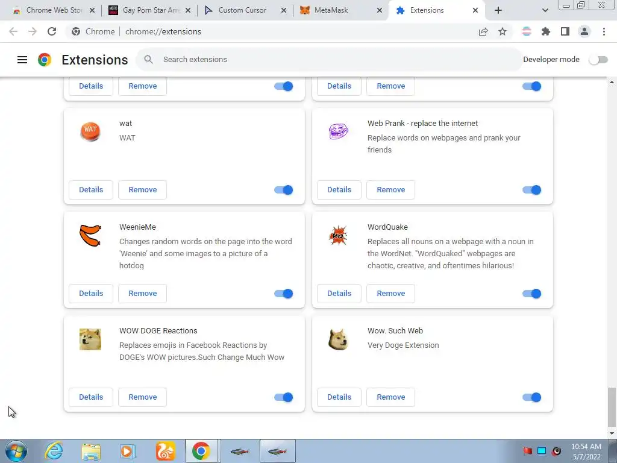Click the striped extension icon in the toolbar
This screenshot has height=463, width=617.
pos(527,31)
